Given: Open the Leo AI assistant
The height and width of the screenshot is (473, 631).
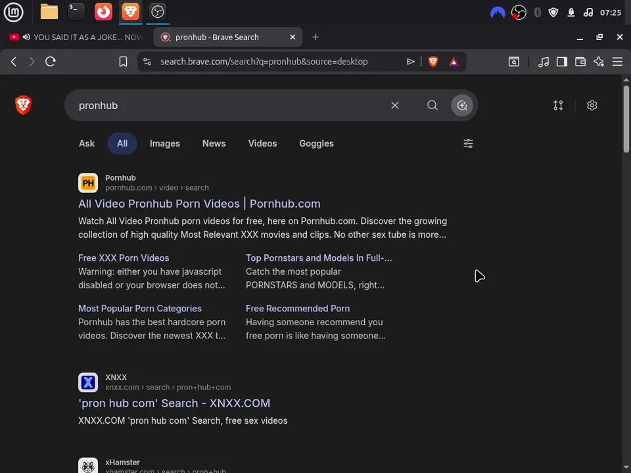Looking at the screenshot, I should (x=599, y=62).
